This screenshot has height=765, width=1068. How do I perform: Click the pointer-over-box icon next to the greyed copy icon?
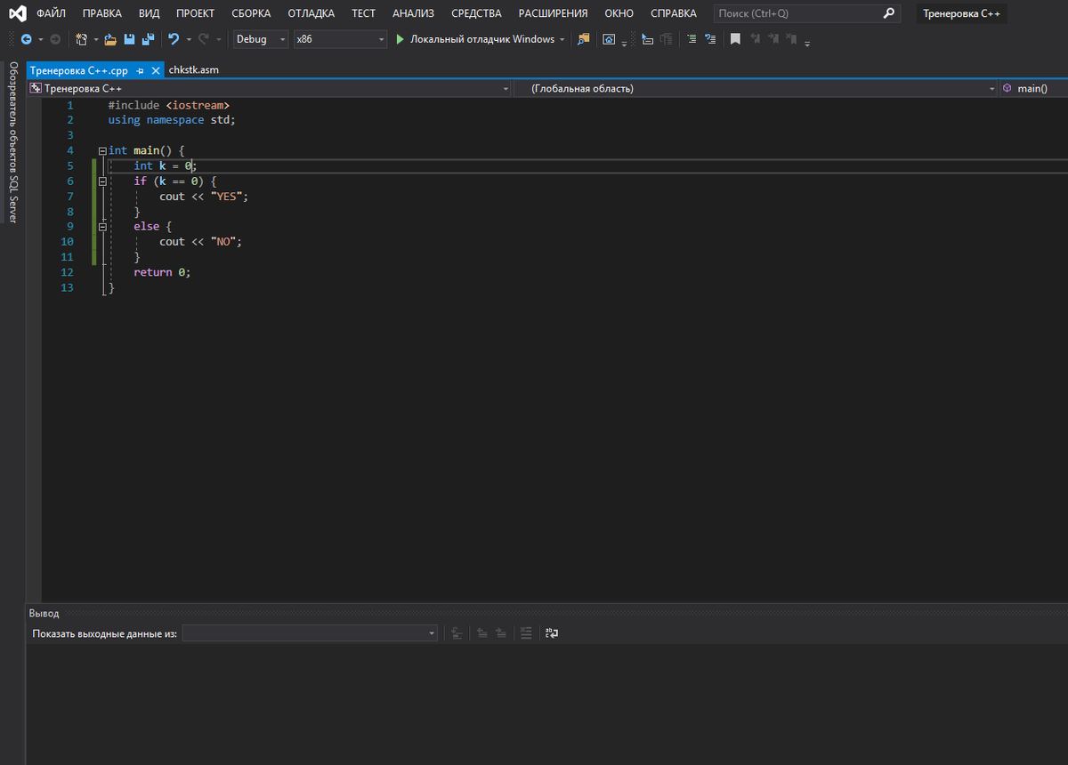[647, 39]
